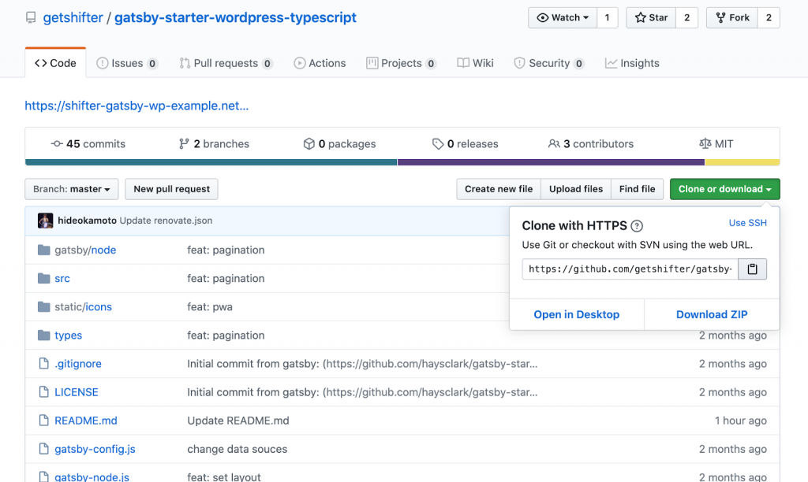The height and width of the screenshot is (482, 808).
Task: Click the contributors people icon
Action: (x=554, y=144)
